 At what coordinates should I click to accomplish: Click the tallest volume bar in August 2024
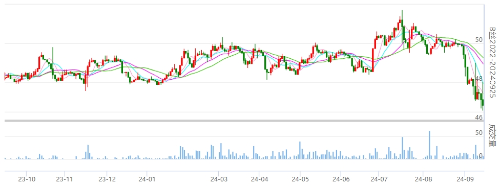[429, 145]
